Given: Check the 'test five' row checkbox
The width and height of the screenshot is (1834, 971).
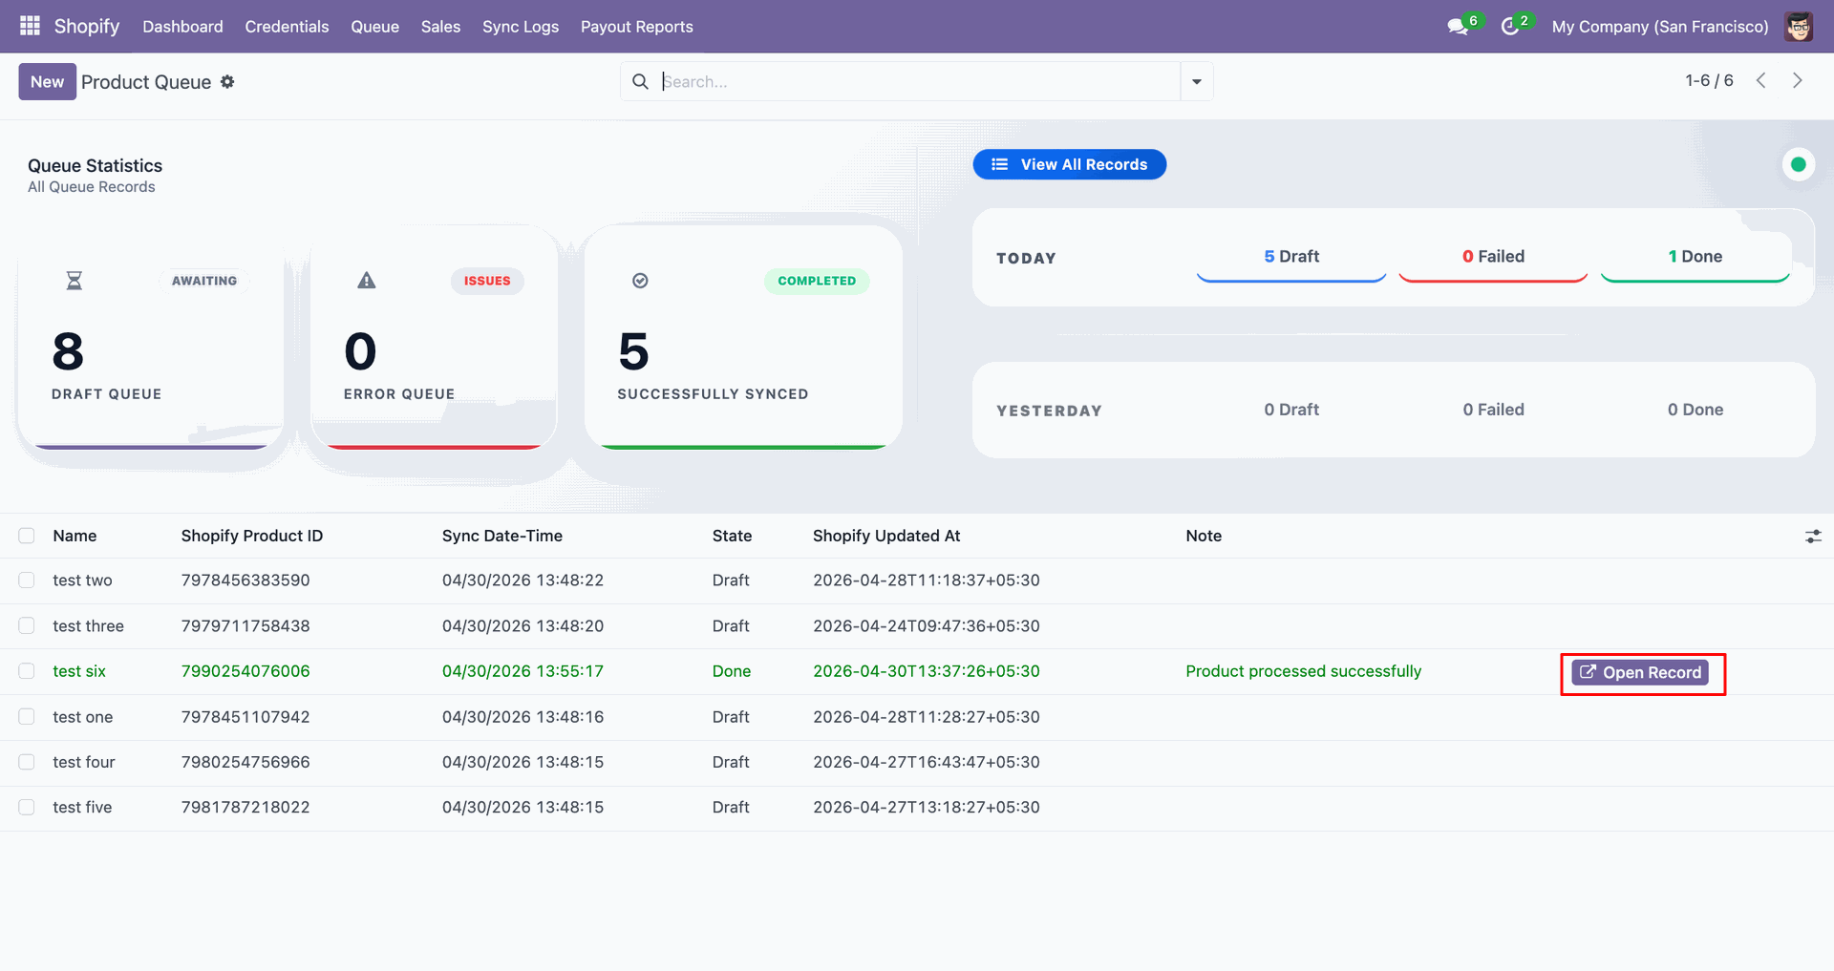Looking at the screenshot, I should tap(27, 808).
